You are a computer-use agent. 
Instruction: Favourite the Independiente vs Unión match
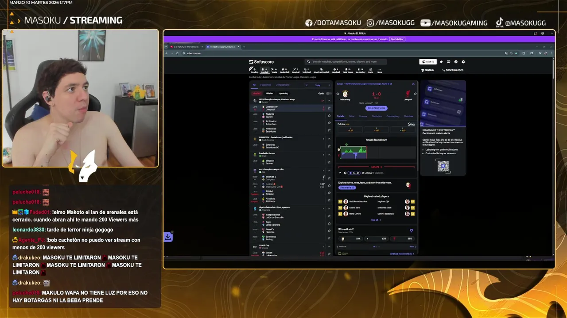coord(329,216)
